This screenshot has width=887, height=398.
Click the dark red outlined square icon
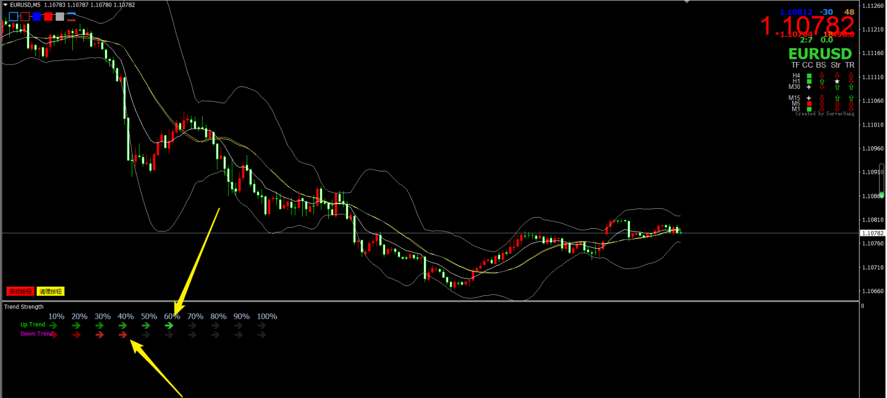coord(25,17)
